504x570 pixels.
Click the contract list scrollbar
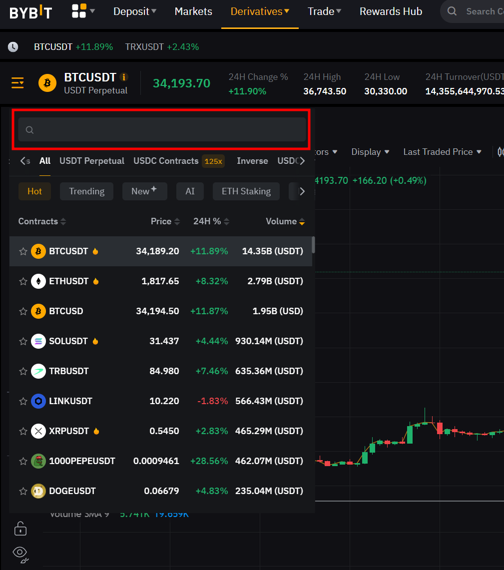[x=313, y=245]
